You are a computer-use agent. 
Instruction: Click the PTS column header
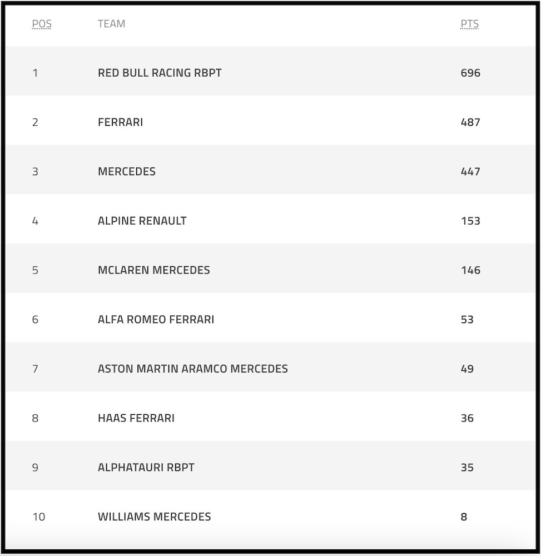coord(469,24)
